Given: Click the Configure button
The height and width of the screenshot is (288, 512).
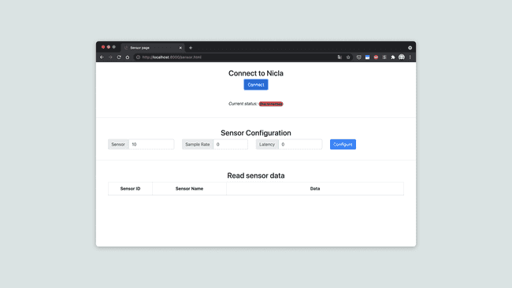Looking at the screenshot, I should (343, 144).
